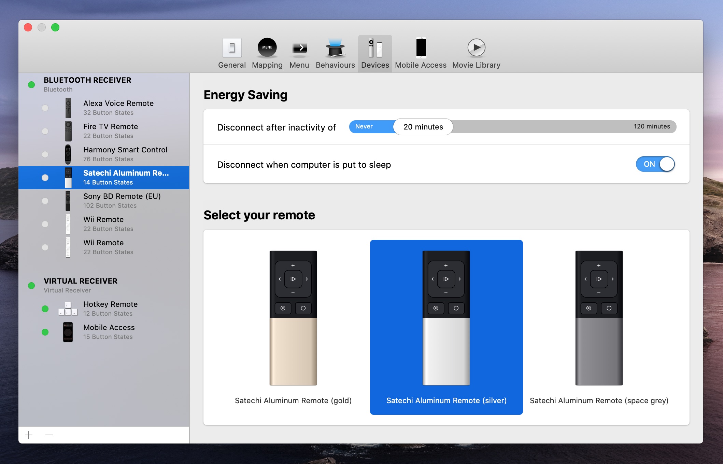Open the General preferences icon
Image resolution: width=723 pixels, height=464 pixels.
pyautogui.click(x=232, y=48)
